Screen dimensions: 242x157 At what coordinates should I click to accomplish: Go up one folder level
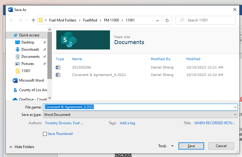point(33,20)
